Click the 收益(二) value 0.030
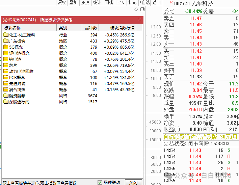 point(196,129)
